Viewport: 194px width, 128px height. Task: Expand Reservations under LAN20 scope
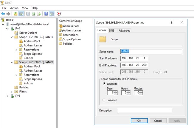click(16, 75)
